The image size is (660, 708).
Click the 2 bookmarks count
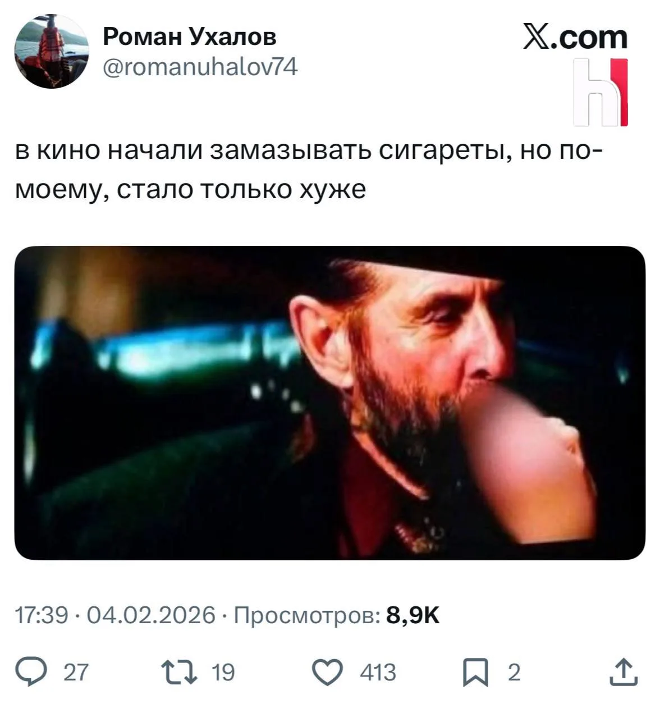click(x=513, y=672)
